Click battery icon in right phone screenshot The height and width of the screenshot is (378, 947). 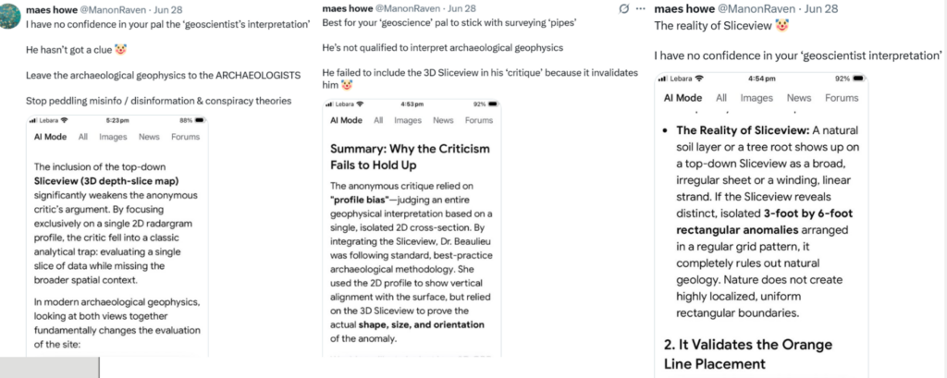coord(859,79)
